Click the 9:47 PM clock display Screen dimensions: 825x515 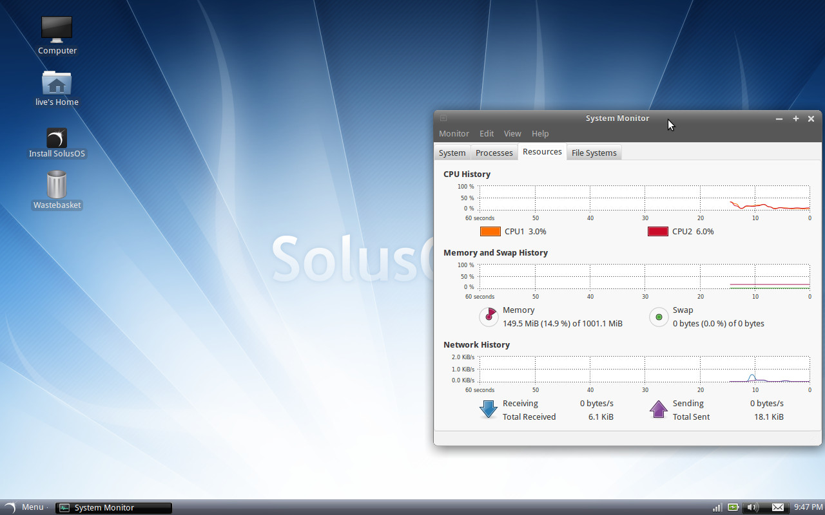coord(808,507)
